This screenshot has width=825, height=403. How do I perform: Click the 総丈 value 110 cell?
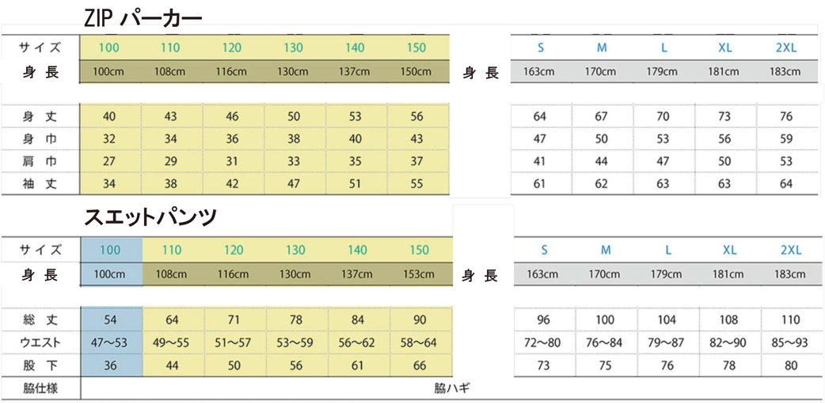[x=791, y=320]
